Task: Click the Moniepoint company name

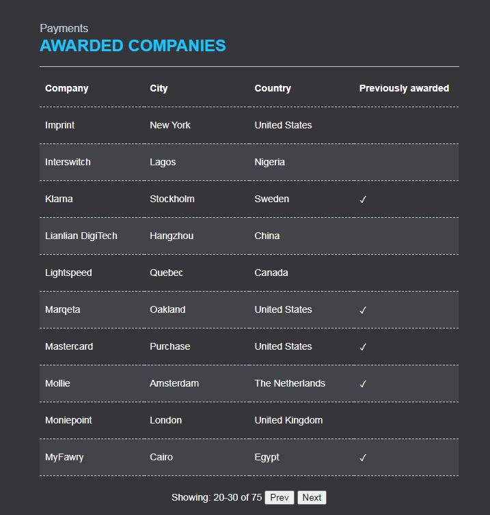Action: click(68, 420)
